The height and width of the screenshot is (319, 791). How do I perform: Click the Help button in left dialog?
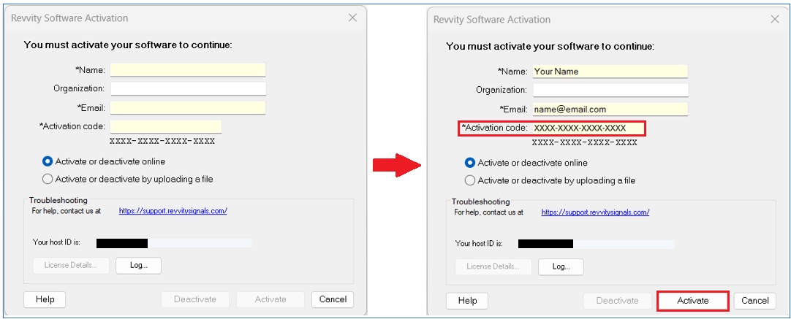pos(45,299)
